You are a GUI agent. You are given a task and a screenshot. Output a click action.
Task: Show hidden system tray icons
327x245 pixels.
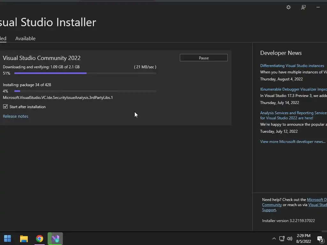[x=274, y=239]
